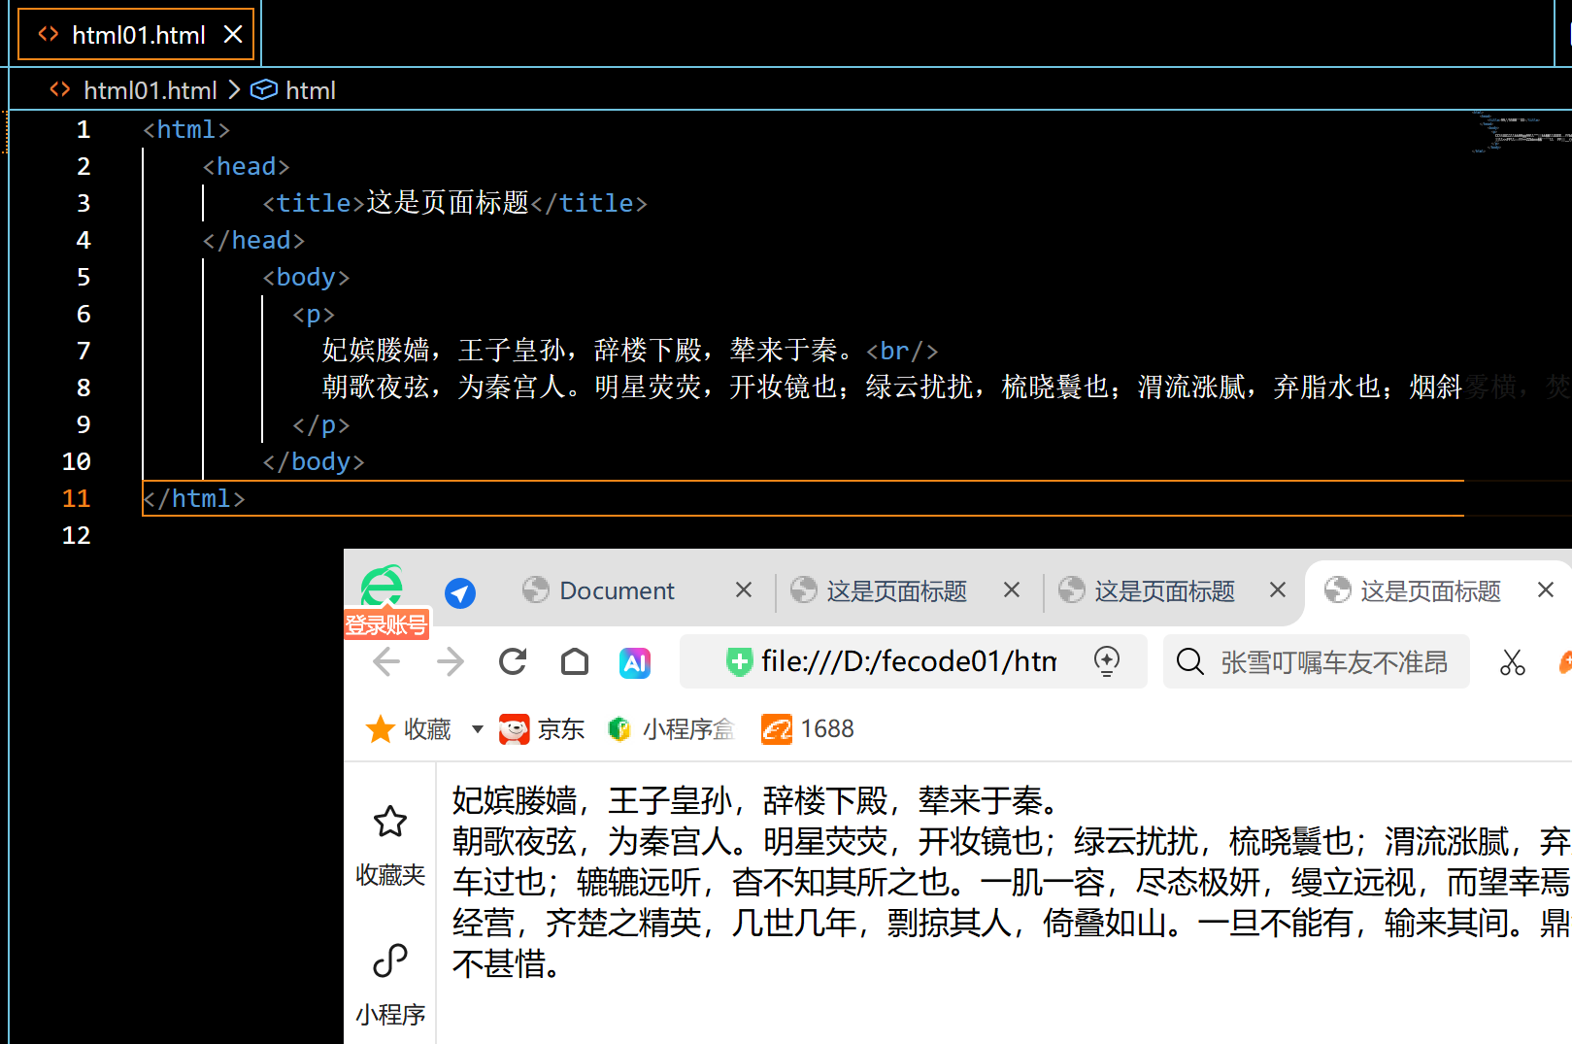The width and height of the screenshot is (1572, 1044).
Task: Click the 张雪叮嘱车友不准昂 search box
Action: (1317, 661)
